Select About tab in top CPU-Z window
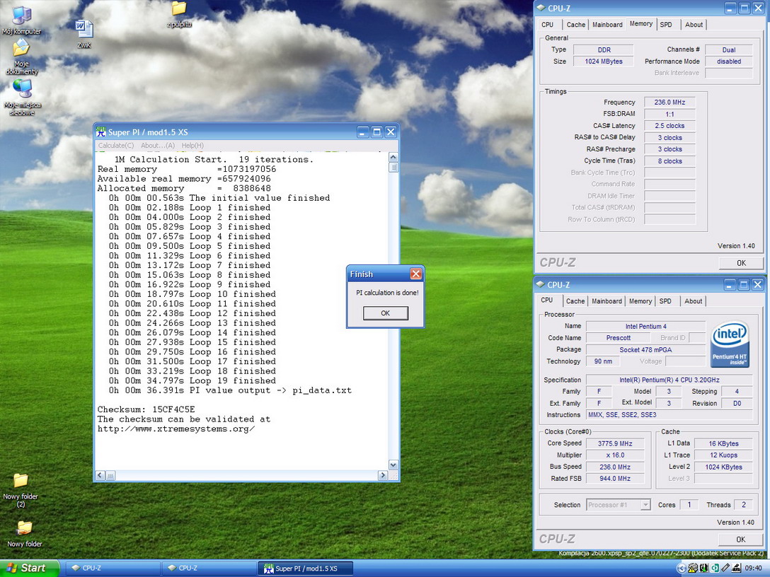Viewport: 770px width, 577px height. (694, 25)
